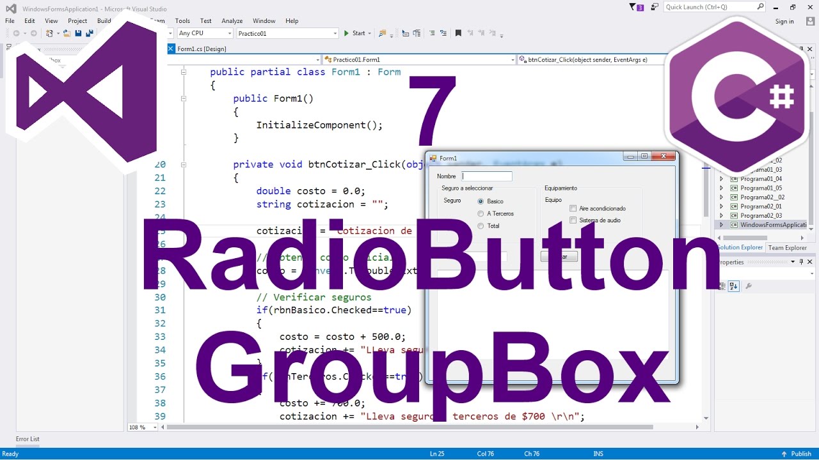
Task: Click the Navigate Backward arrow icon
Action: point(15,33)
